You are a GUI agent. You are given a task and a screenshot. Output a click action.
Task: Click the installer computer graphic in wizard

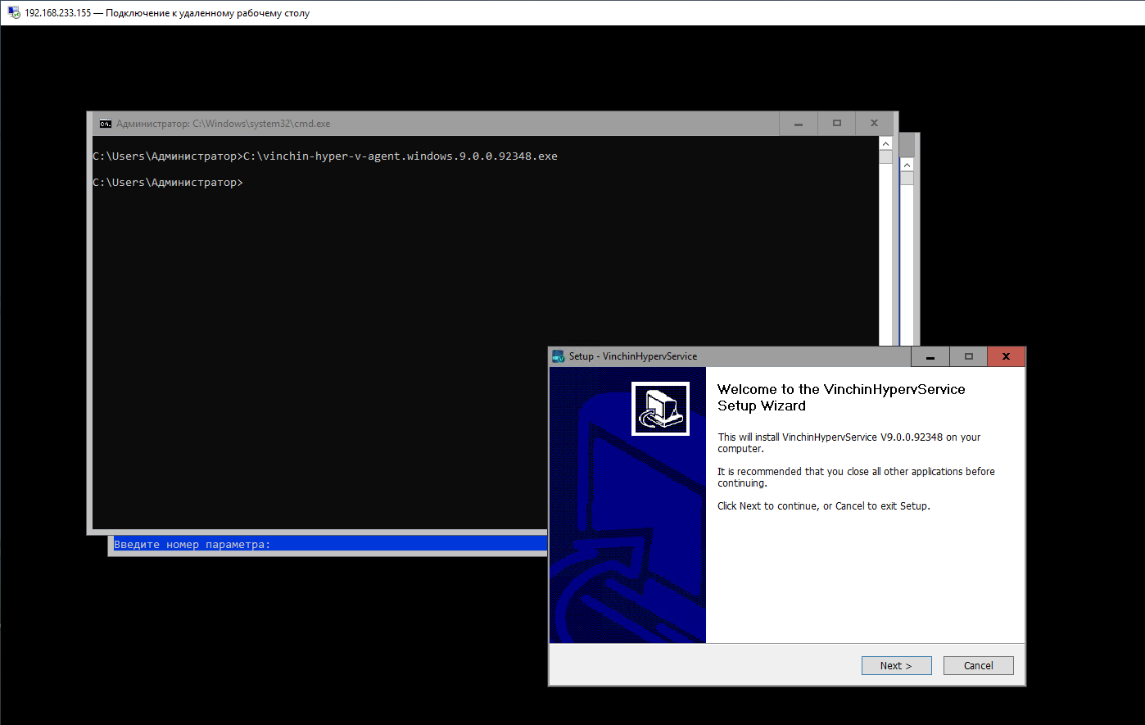(660, 408)
